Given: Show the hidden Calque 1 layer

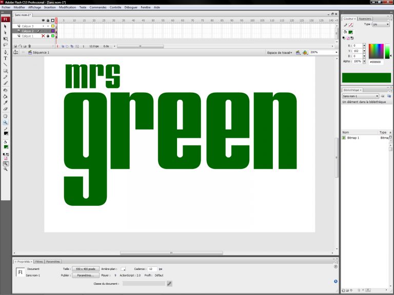Looking at the screenshot, I should (x=43, y=36).
